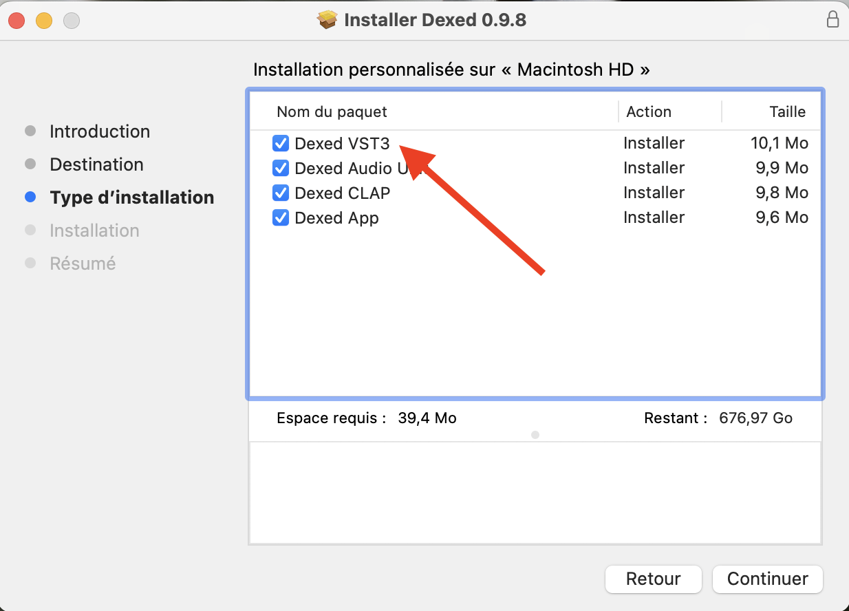
Task: Disable the Dexed App package checkbox
Action: pyautogui.click(x=281, y=218)
